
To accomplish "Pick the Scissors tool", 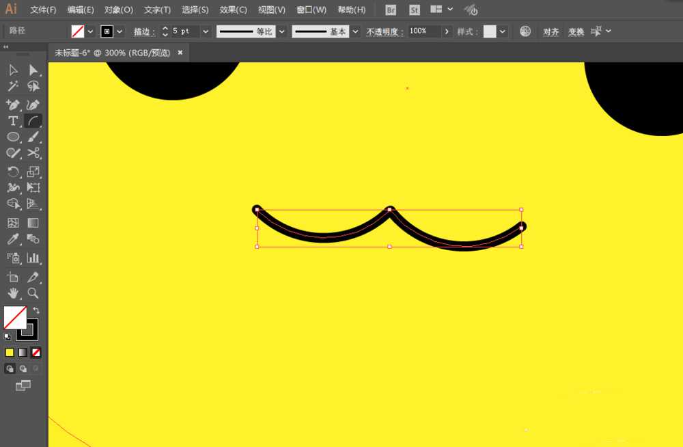I will coord(33,153).
